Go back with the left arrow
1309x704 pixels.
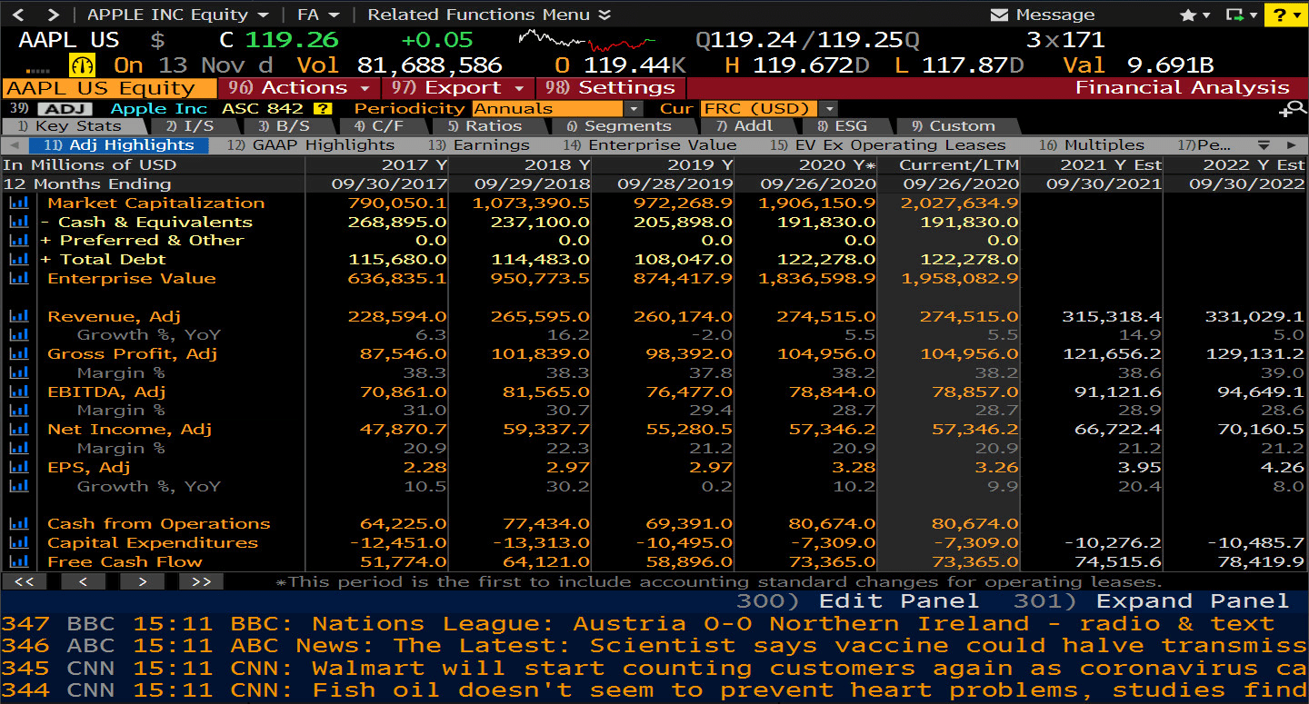(19, 15)
